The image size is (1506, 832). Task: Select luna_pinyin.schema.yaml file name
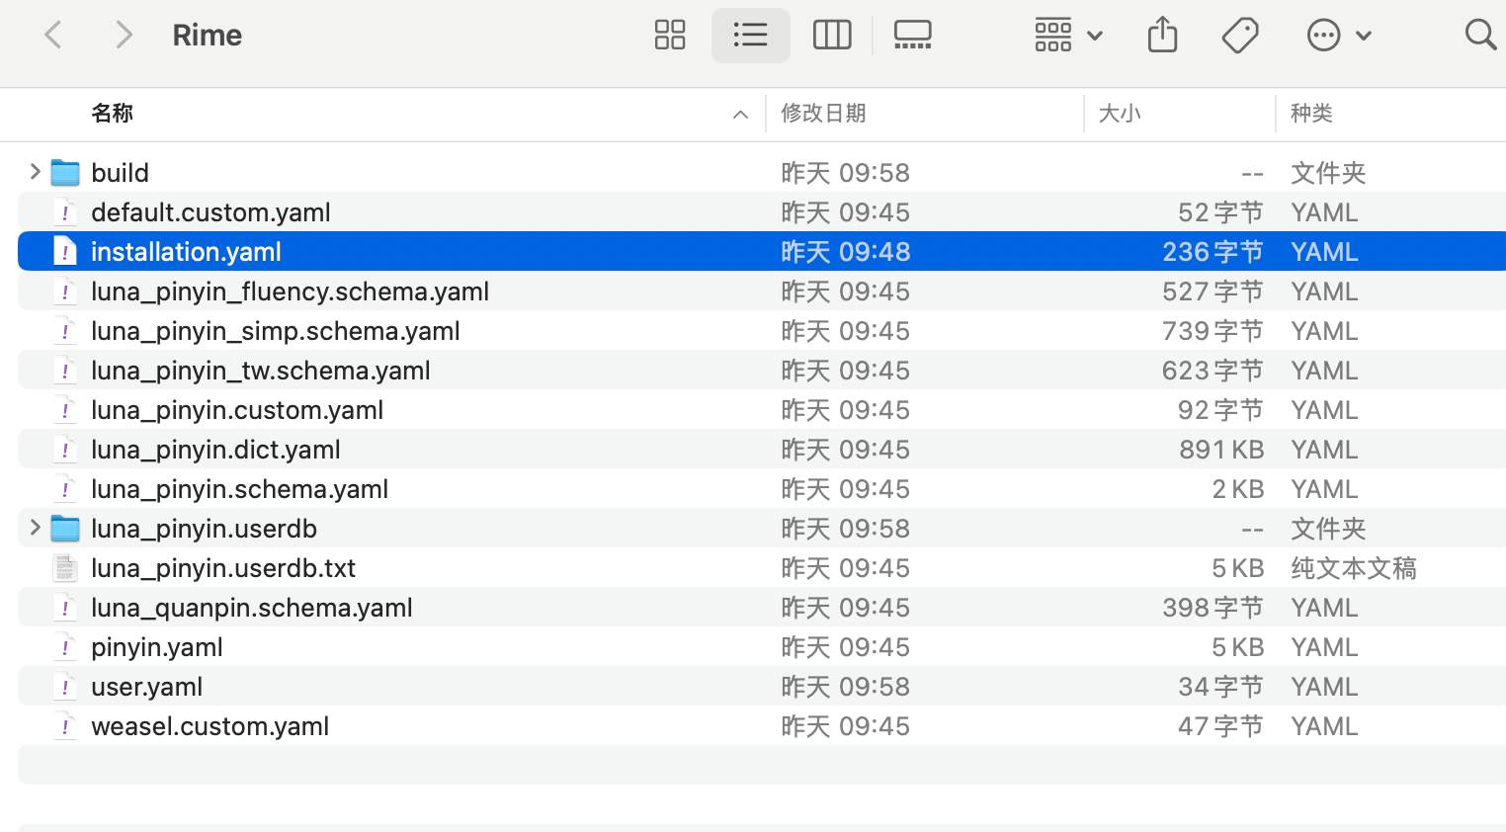pyautogui.click(x=239, y=489)
